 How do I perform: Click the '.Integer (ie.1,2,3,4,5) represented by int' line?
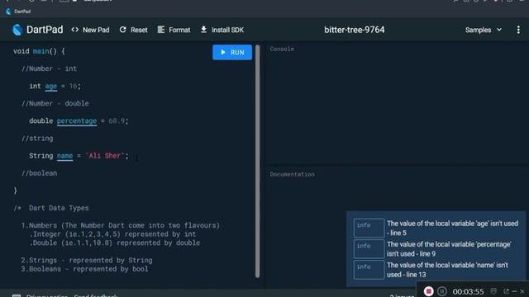coord(112,234)
